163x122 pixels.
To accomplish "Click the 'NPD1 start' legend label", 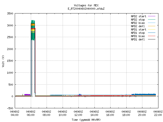I will (139, 29).
